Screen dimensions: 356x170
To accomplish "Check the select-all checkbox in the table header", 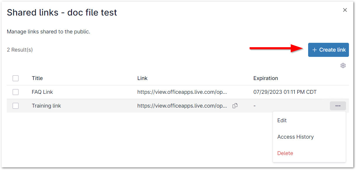I will coord(16,78).
